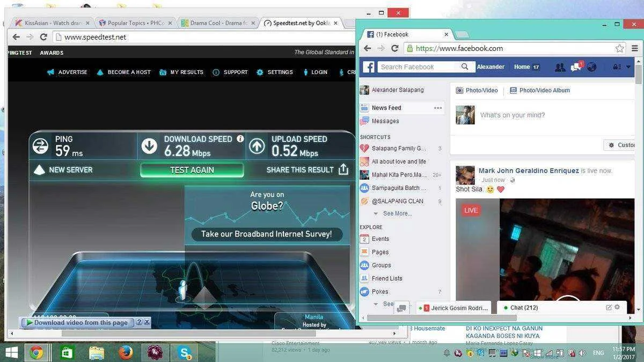Click Home in Facebook header
This screenshot has width=644, height=362.
[x=522, y=67]
